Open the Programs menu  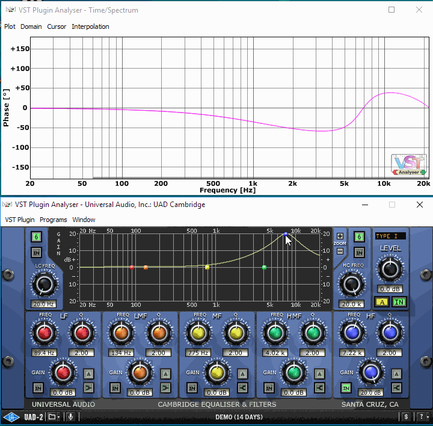point(54,220)
